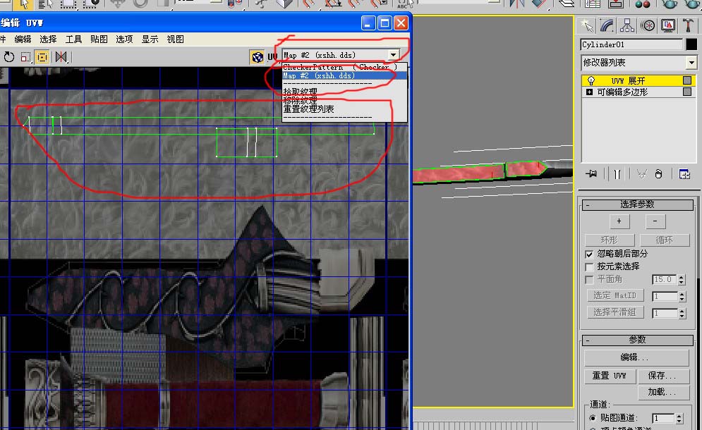Click gray square beside UVW 展开 in stack
This screenshot has height=430, width=702.
coord(686,80)
